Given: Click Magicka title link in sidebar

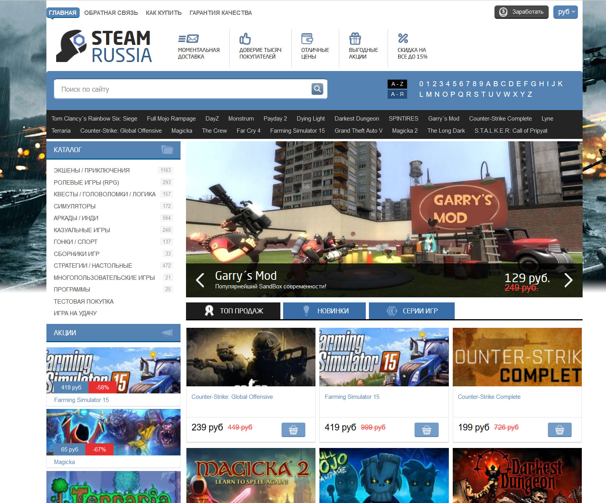Looking at the screenshot, I should (x=64, y=462).
